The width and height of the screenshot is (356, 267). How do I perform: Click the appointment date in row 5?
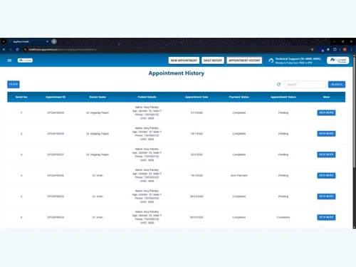[197, 197]
